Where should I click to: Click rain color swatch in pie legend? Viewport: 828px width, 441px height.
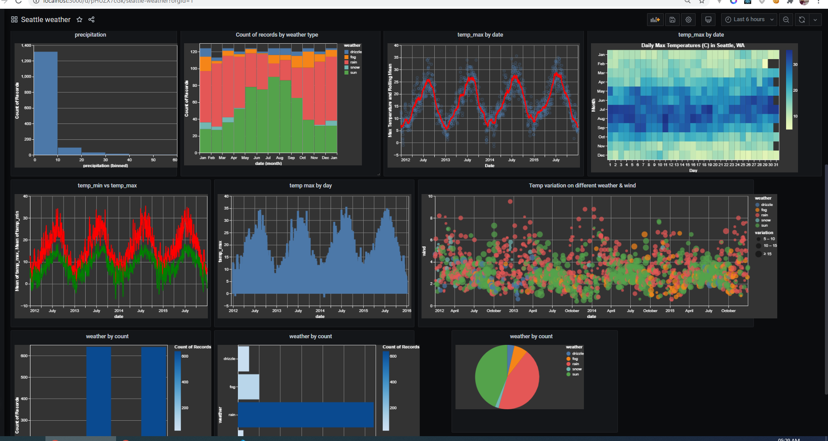[x=568, y=364]
